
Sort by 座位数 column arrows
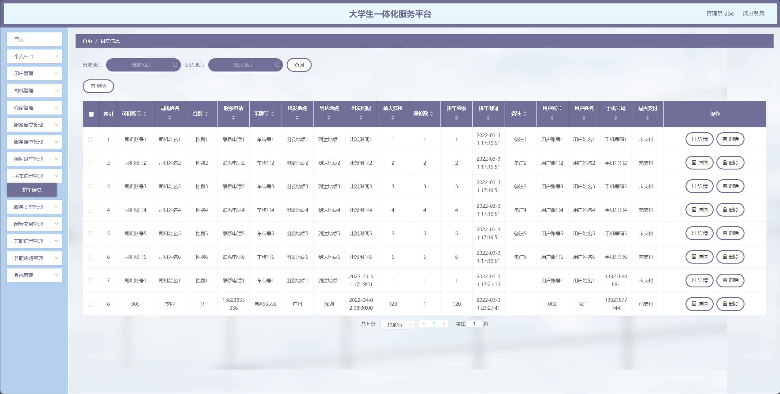(x=432, y=114)
